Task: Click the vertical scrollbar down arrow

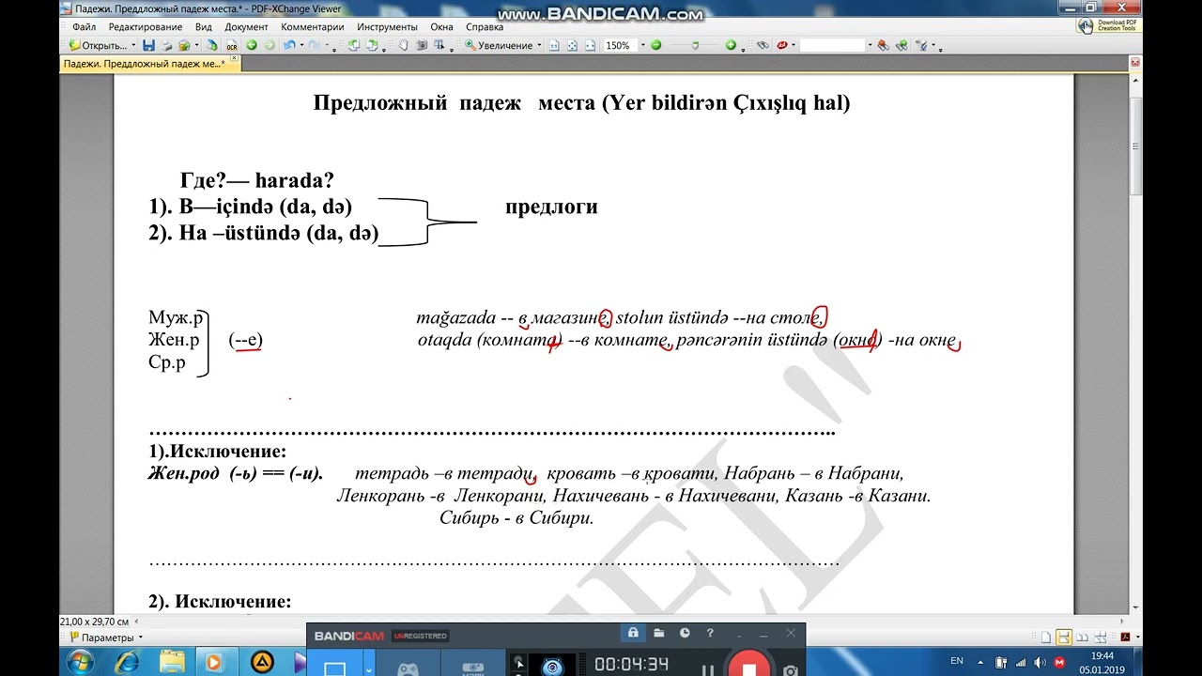Action: (x=1135, y=607)
